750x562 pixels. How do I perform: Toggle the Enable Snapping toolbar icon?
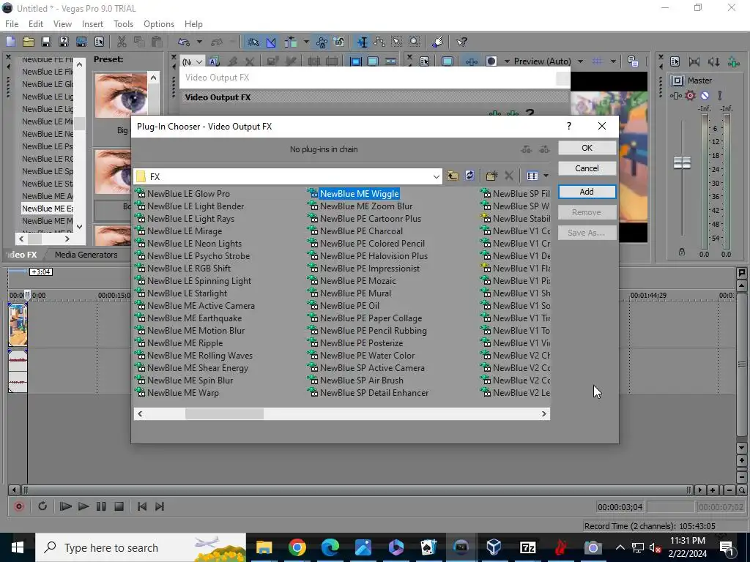click(x=253, y=42)
